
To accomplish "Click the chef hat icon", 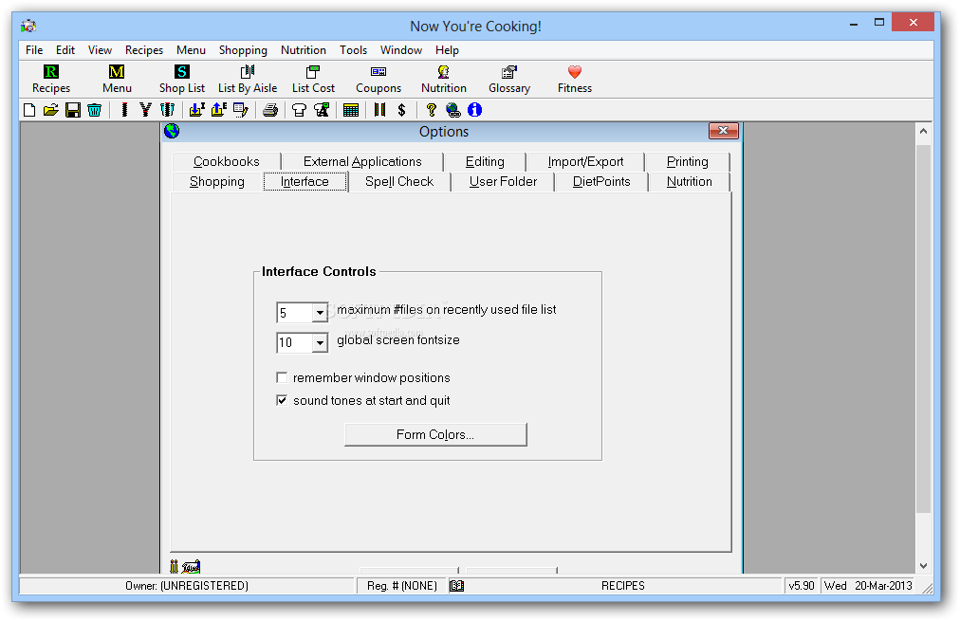I will click(x=299, y=110).
